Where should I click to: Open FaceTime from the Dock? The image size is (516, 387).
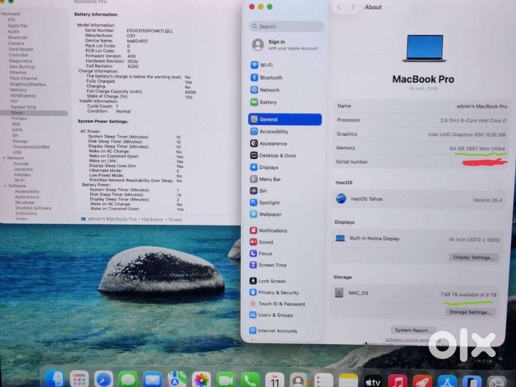coord(225,379)
